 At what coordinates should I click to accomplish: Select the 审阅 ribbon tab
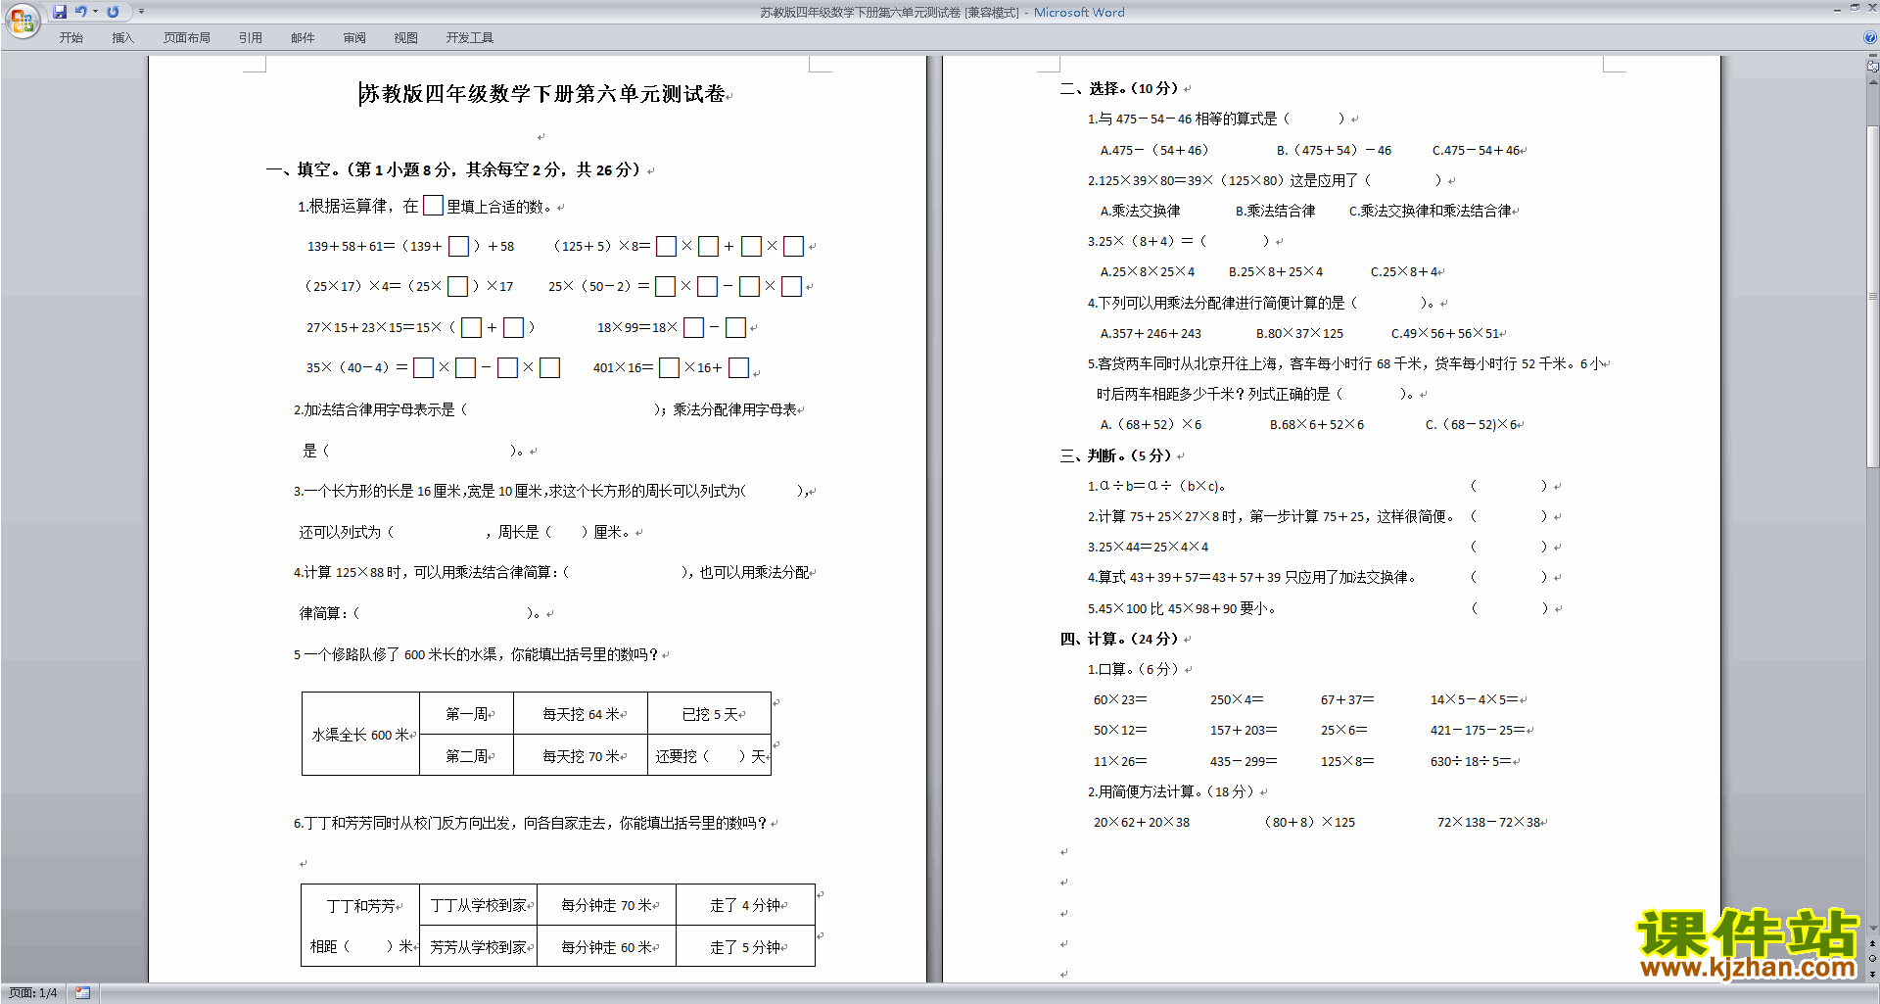[354, 37]
